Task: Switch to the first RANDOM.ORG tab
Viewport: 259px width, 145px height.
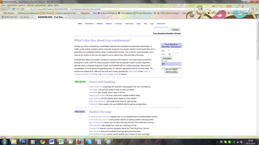Action: (x=17, y=17)
